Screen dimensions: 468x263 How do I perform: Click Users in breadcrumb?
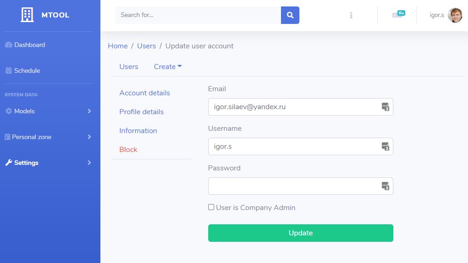(146, 46)
